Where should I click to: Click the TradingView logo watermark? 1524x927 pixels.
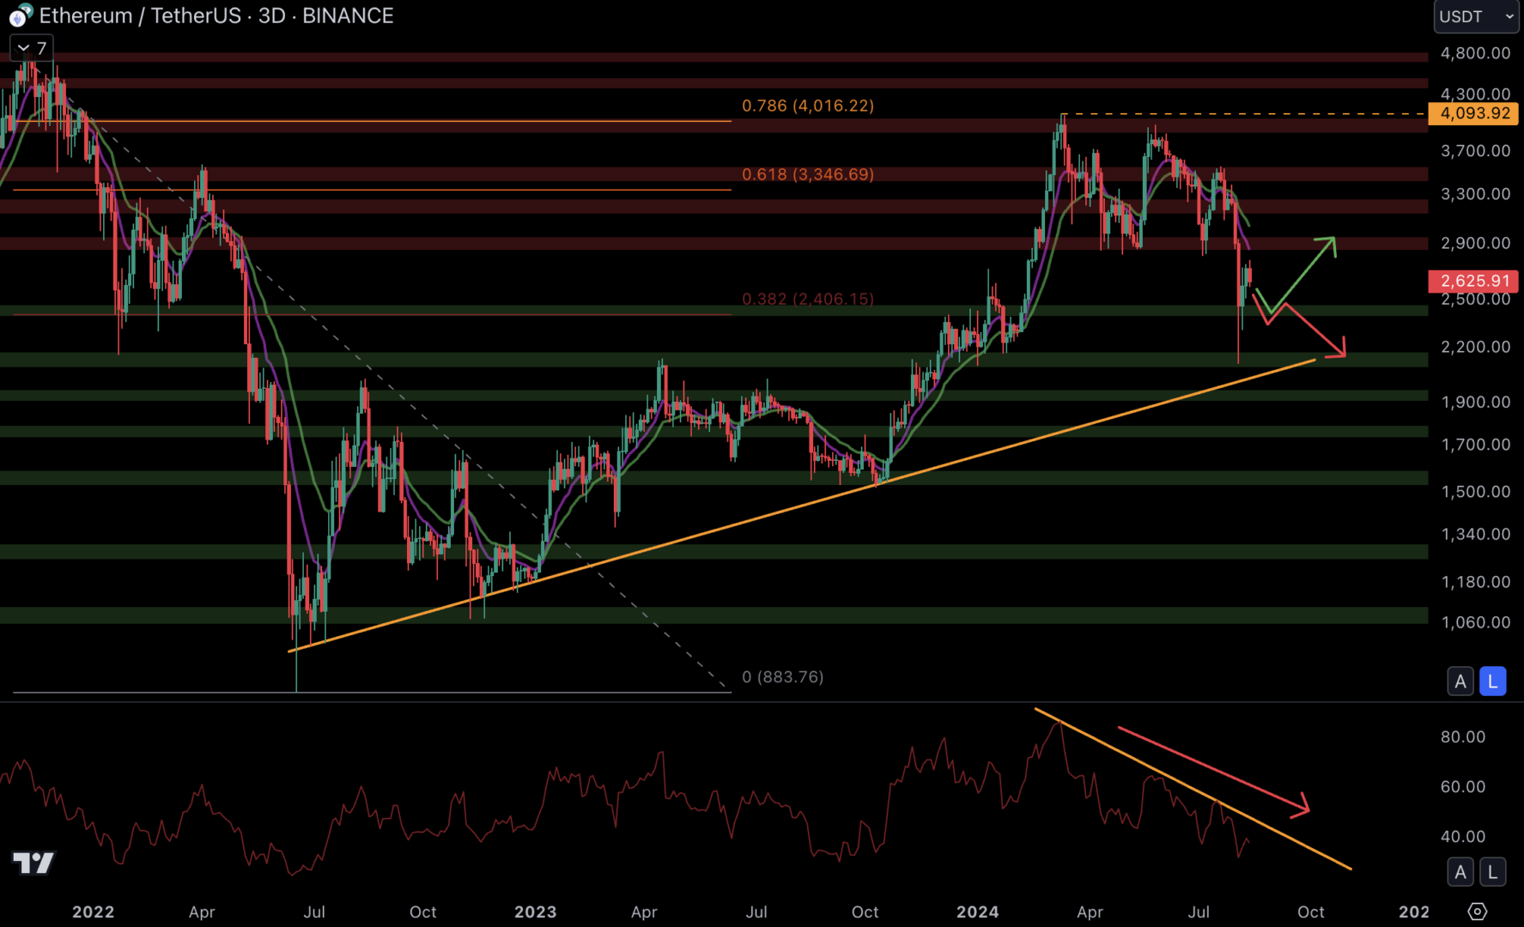33,863
